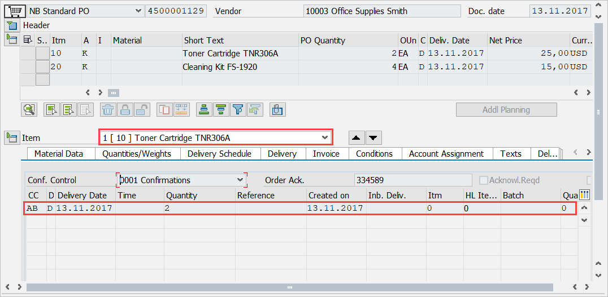The height and width of the screenshot is (297, 608).
Task: Click the item details magnifier icon
Action: [29, 110]
